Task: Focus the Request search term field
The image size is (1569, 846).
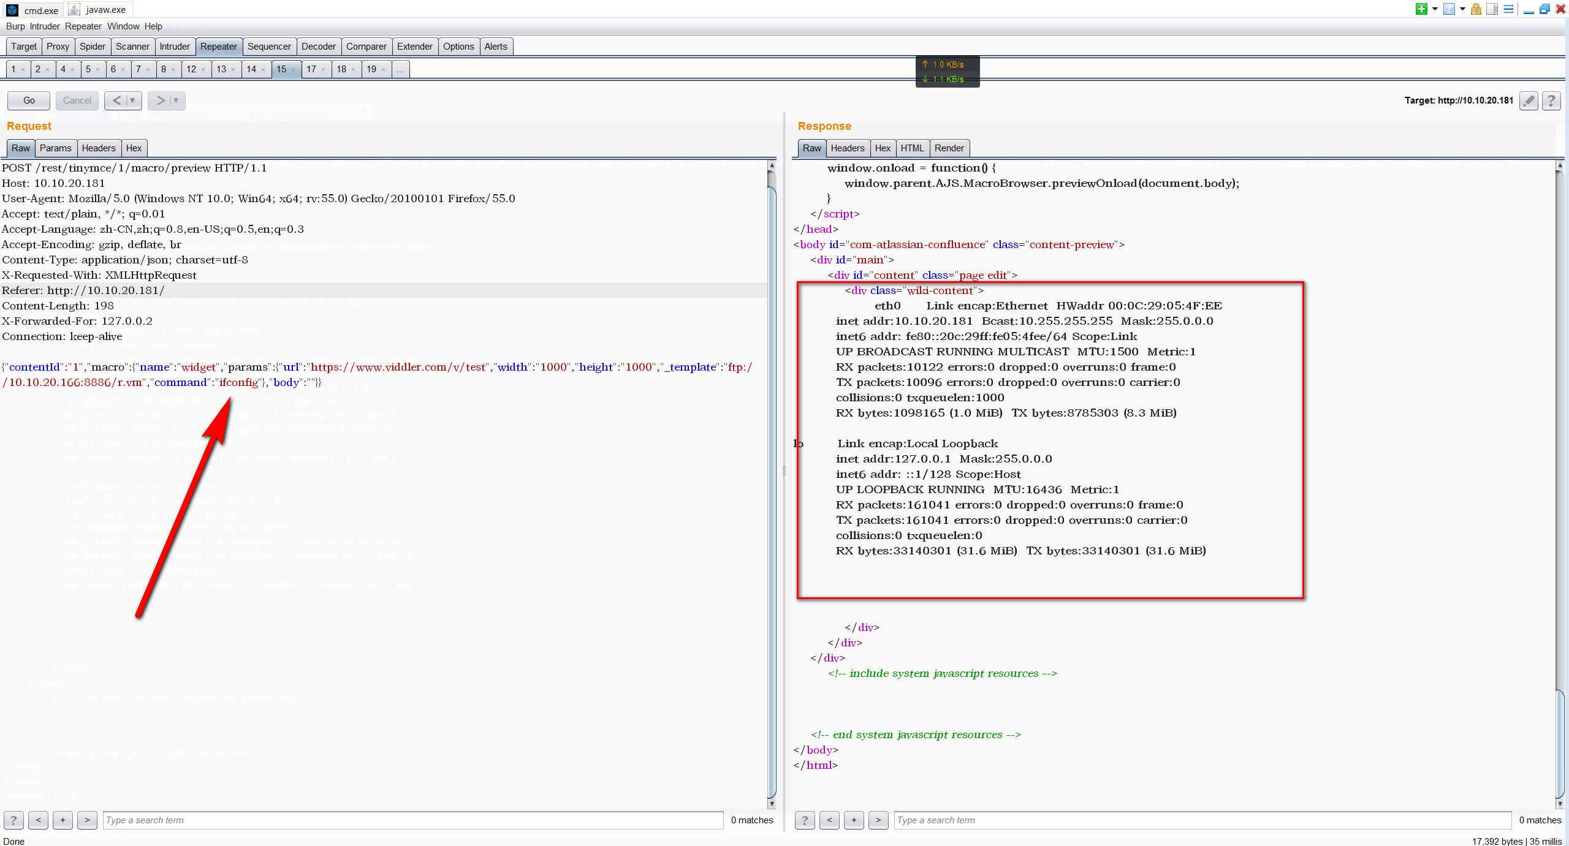Action: [x=413, y=820]
